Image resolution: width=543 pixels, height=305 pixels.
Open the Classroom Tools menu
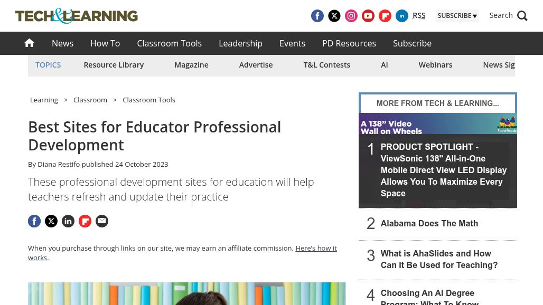(x=169, y=43)
